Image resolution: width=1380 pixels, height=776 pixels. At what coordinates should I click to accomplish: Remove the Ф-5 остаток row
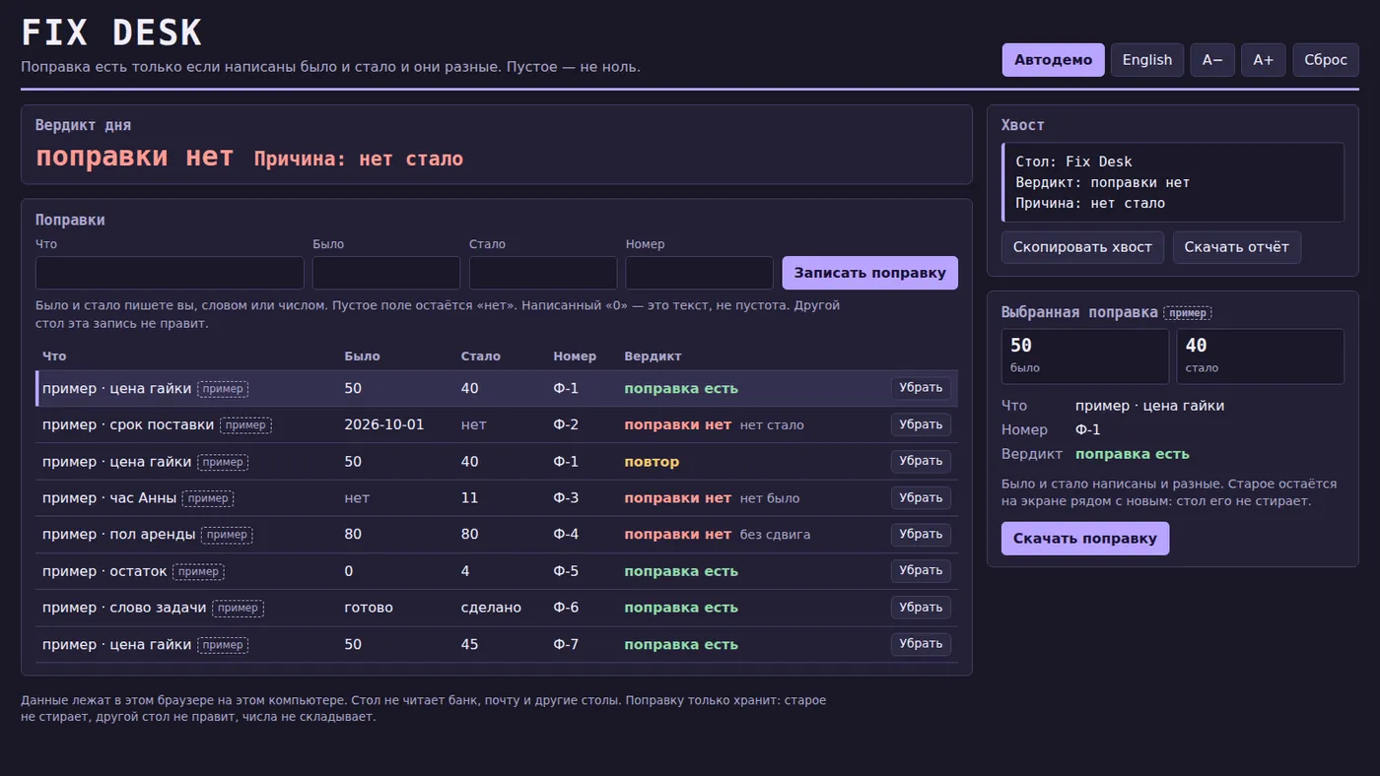pyautogui.click(x=921, y=570)
